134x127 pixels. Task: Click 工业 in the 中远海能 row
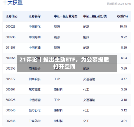tap(57, 100)
